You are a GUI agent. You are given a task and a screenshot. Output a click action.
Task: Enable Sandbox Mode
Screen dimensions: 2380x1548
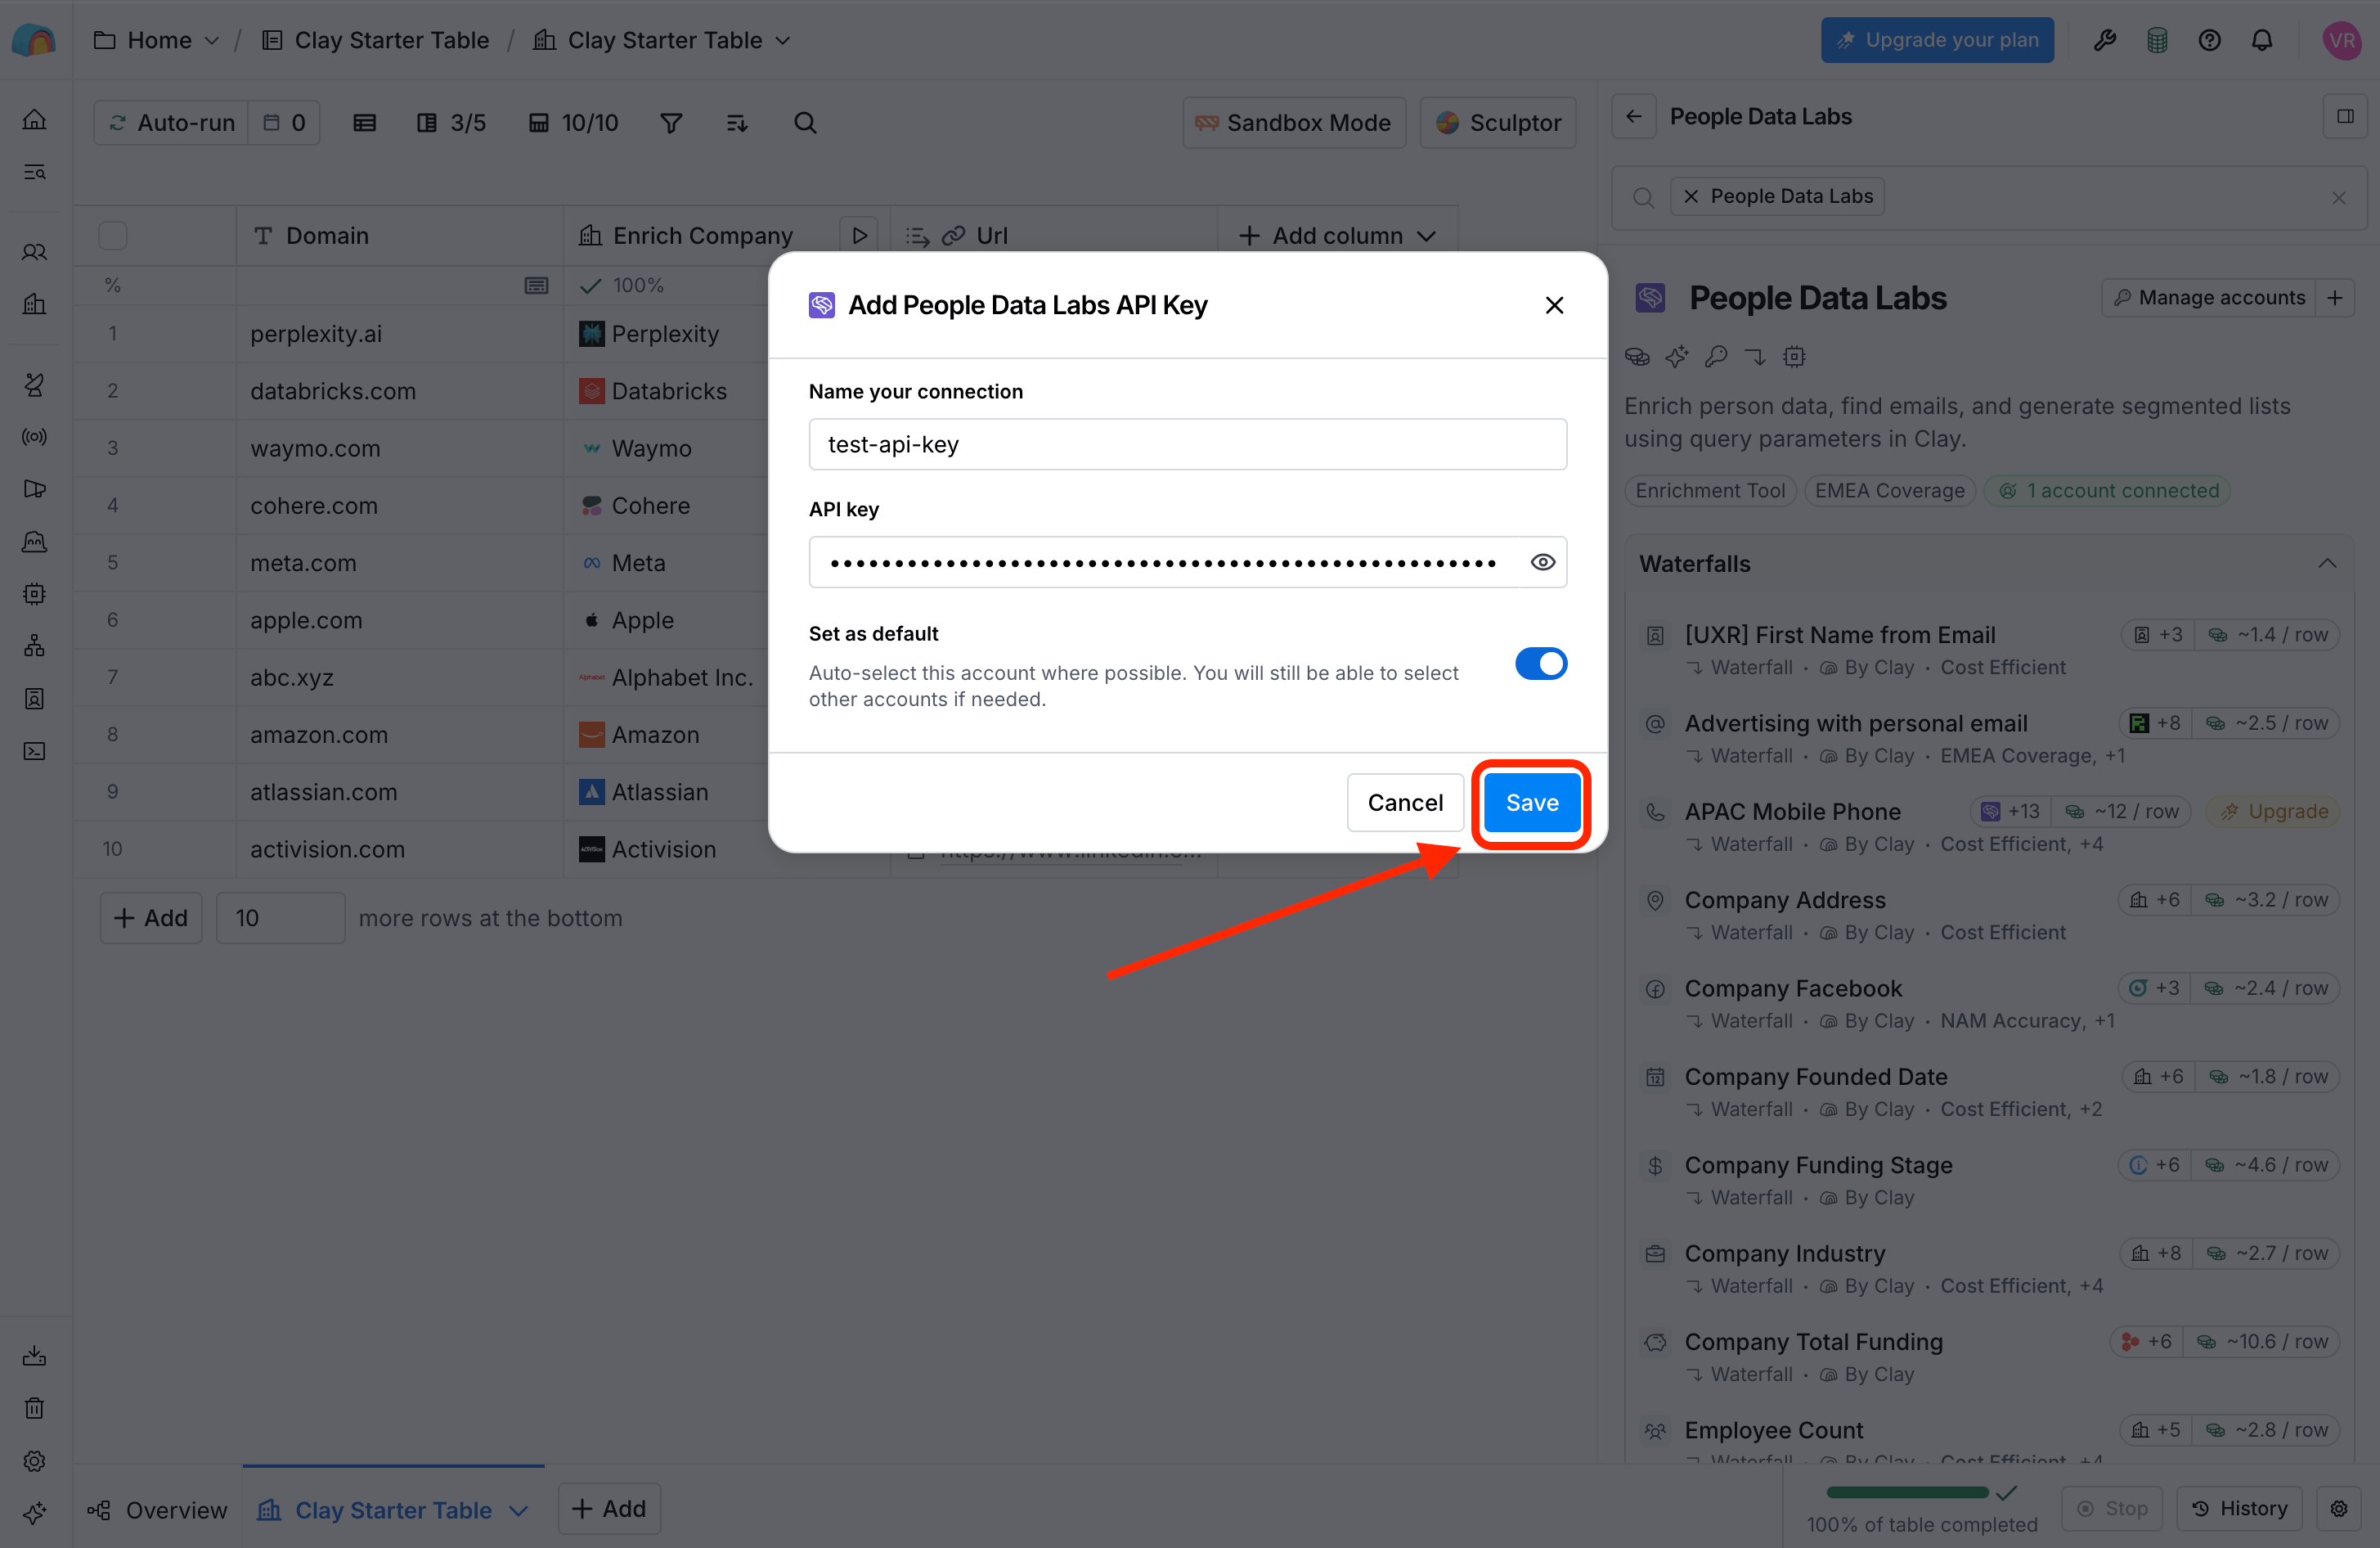[x=1293, y=123]
